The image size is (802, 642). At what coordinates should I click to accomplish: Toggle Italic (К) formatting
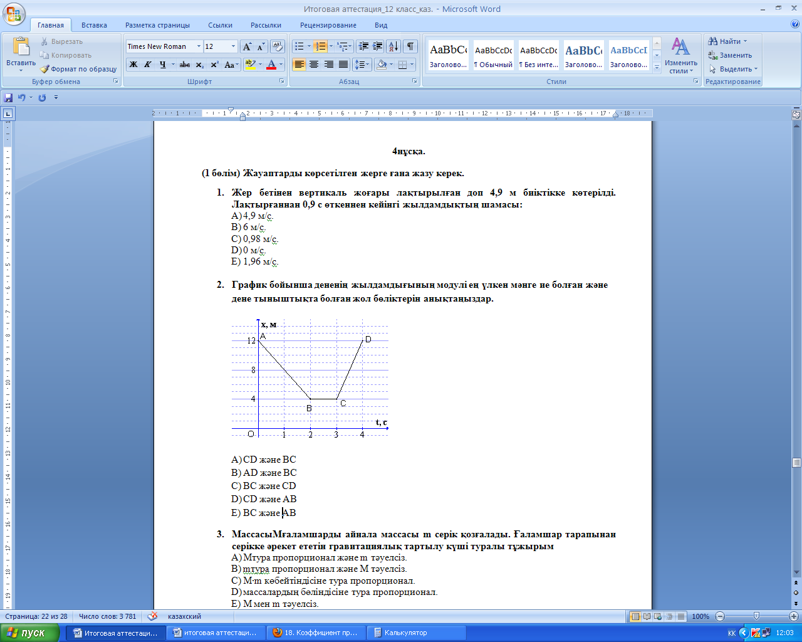coord(148,65)
